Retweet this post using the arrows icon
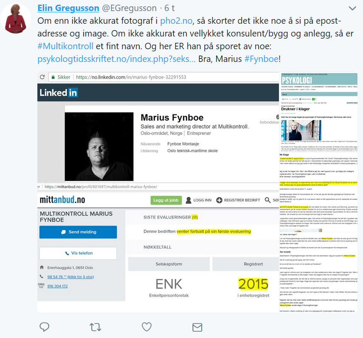 pyautogui.click(x=96, y=327)
